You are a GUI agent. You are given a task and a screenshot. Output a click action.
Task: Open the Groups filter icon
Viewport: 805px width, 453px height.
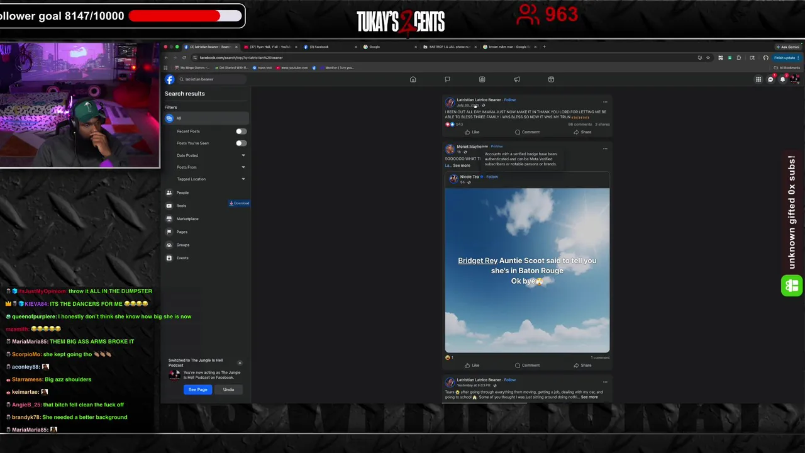pos(169,245)
